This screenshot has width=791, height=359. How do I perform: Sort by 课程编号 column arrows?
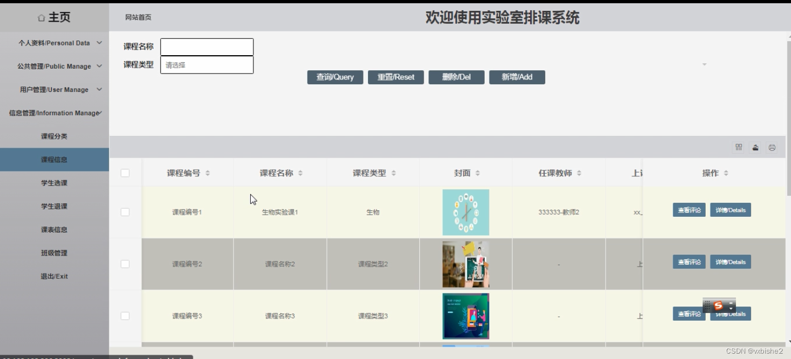(207, 173)
